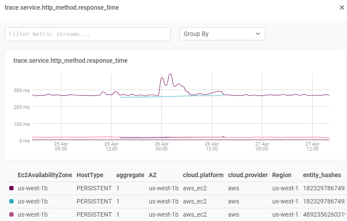Open the Group By dropdown
The height and width of the screenshot is (221, 347).
click(x=222, y=34)
